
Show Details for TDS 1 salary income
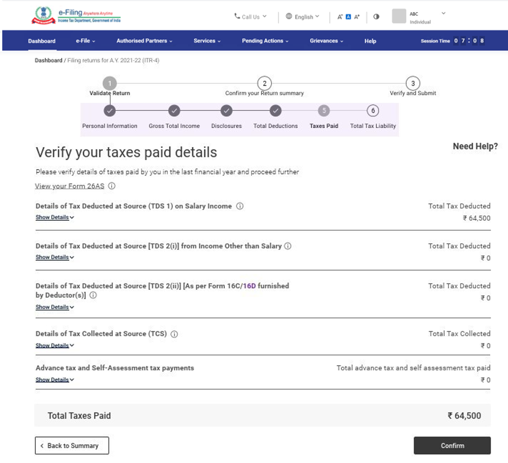click(x=52, y=217)
